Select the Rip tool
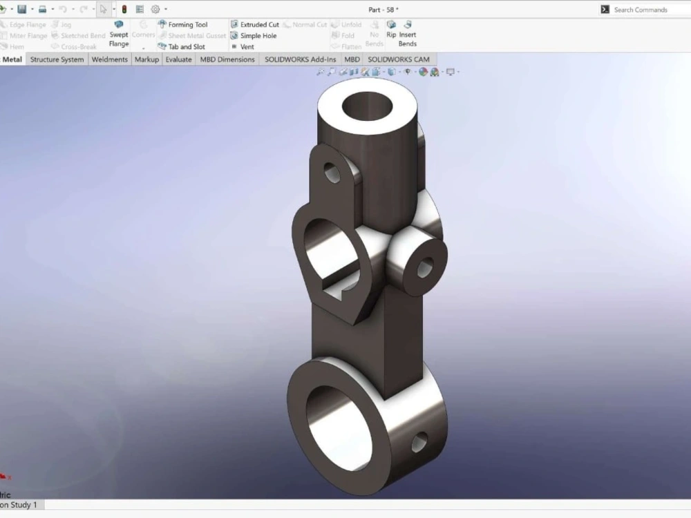Viewport: 691px width, 518px height. coord(391,29)
